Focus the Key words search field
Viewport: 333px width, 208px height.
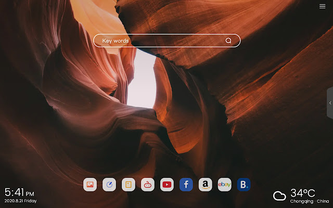pyautogui.click(x=166, y=41)
